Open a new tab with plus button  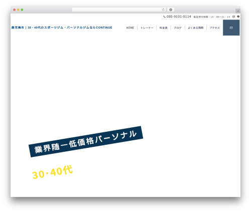[238, 11]
